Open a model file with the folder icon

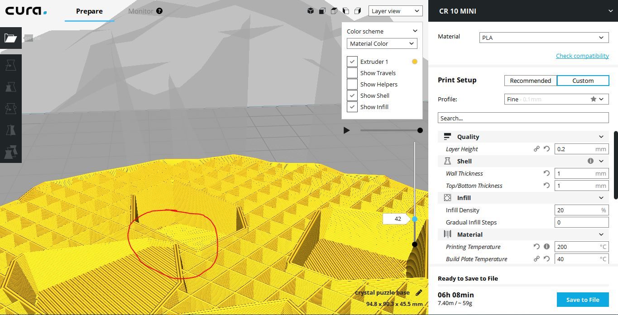pos(11,38)
